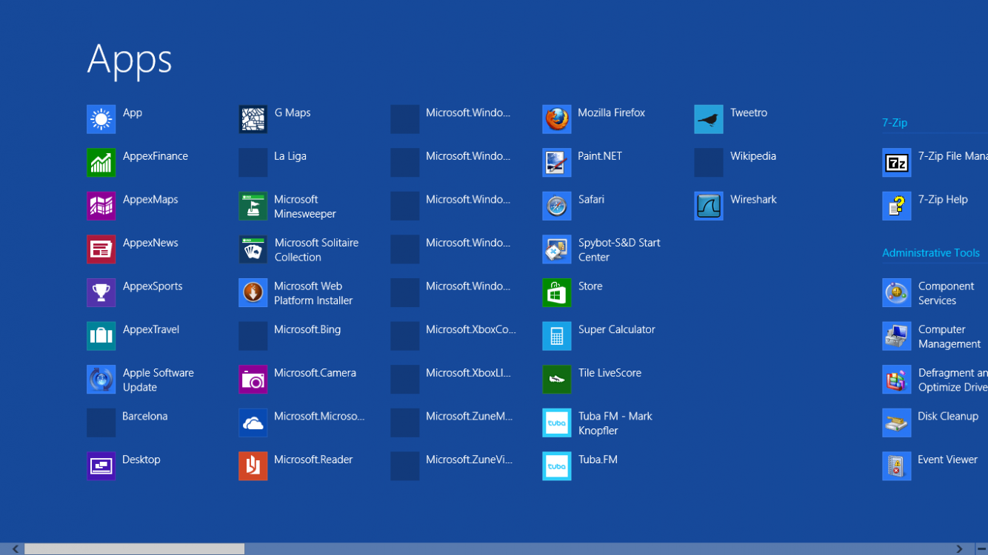Viewport: 988px width, 555px height.
Task: Open Microsoft.Microso... cloud icon
Action: click(253, 423)
